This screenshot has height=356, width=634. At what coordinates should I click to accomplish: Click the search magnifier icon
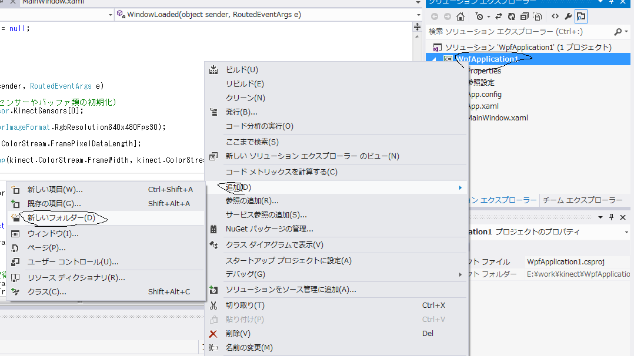(x=618, y=32)
